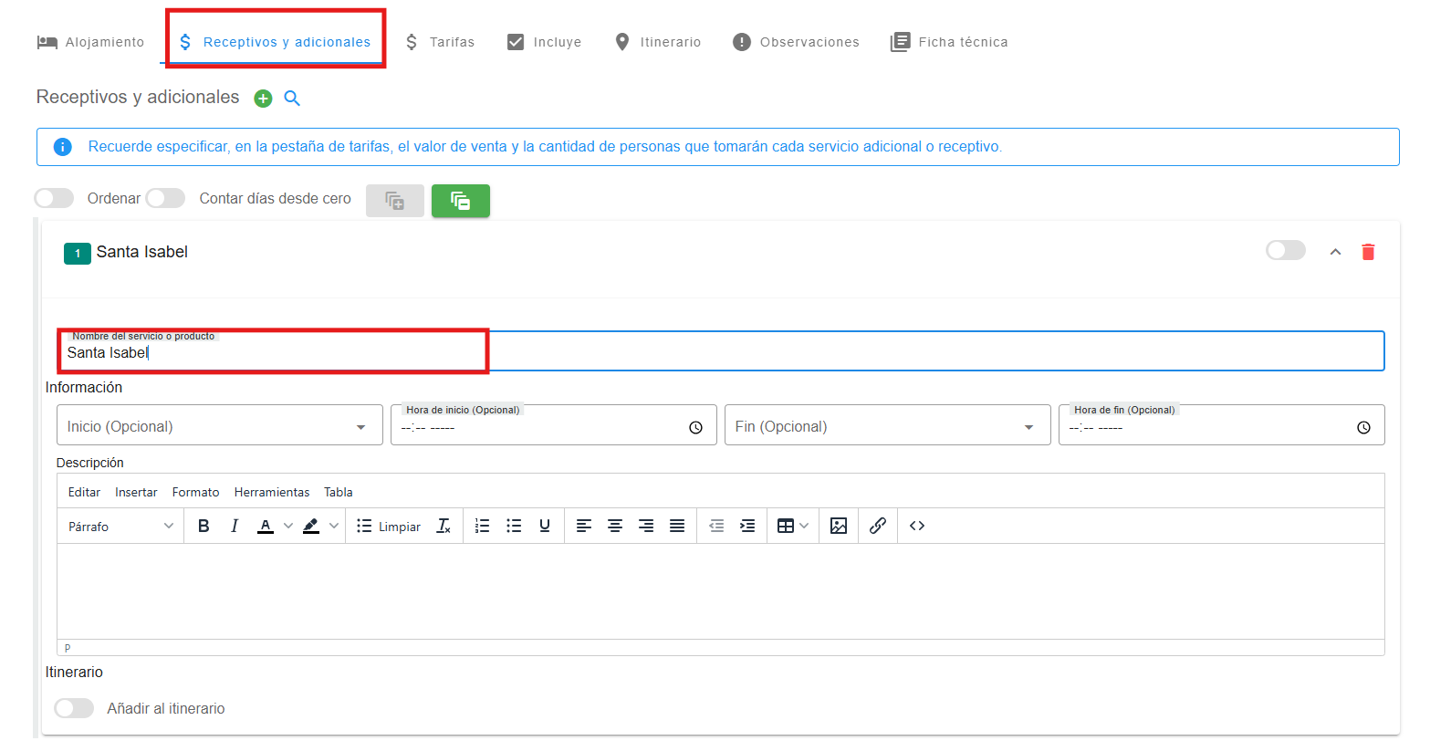This screenshot has width=1430, height=741.
Task: Click the blue search magnifier icon
Action: (x=292, y=99)
